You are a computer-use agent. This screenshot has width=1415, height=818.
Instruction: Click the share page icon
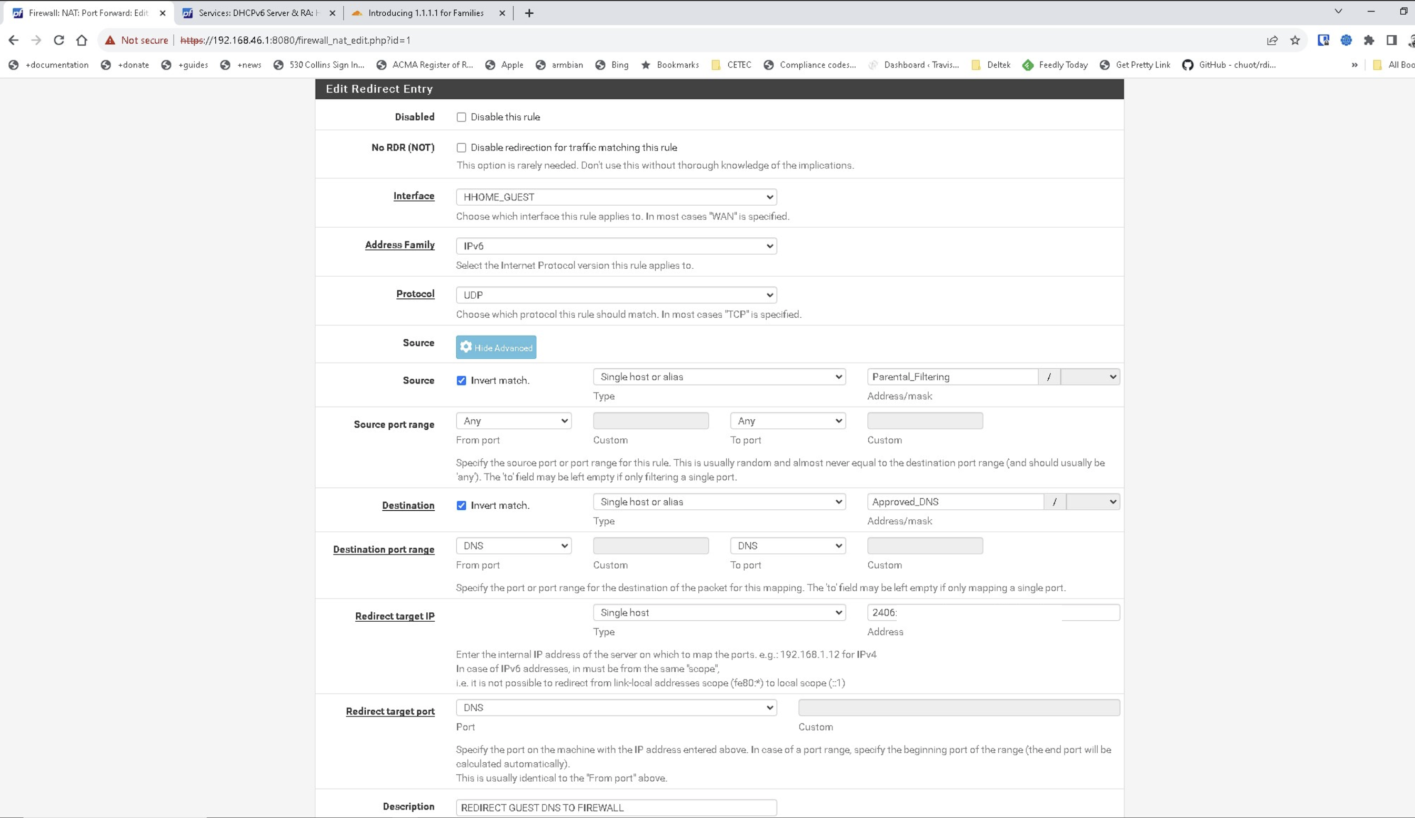(1272, 40)
